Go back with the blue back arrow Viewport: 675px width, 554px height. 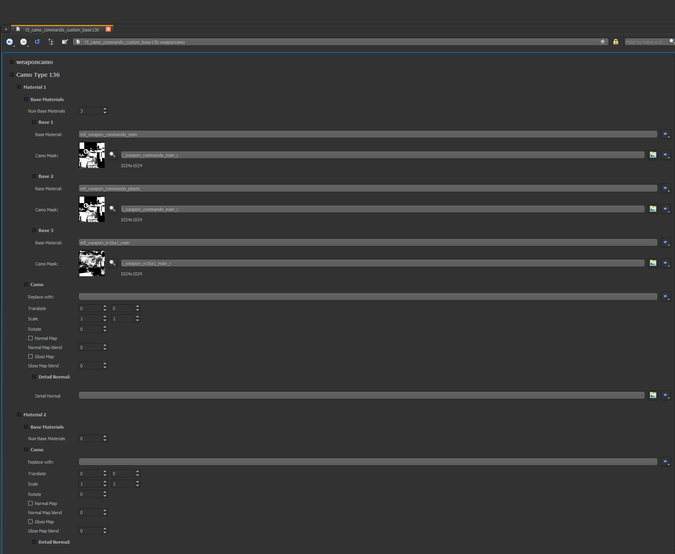click(10, 42)
